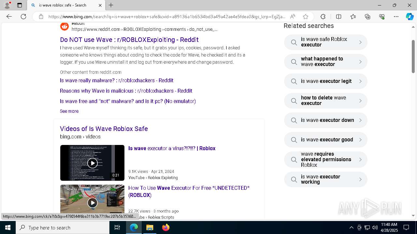The image size is (417, 234).
Task: Open Settings and more ellipsis
Action: pyautogui.click(x=396, y=17)
